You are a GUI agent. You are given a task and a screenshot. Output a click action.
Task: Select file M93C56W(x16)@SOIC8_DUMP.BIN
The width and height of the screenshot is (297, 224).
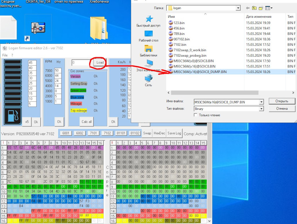(x=200, y=72)
